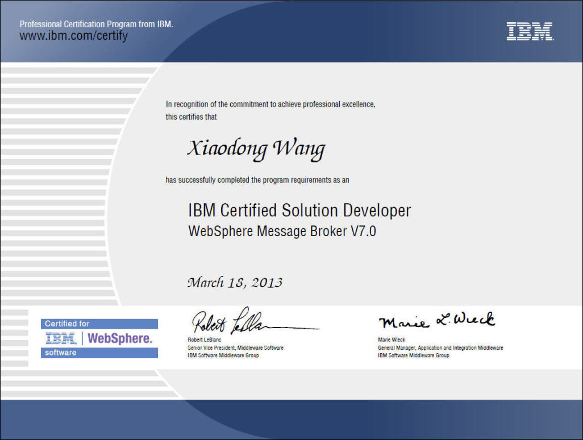Image resolution: width=583 pixels, height=440 pixels.
Task: Click "IBM Certified Solution Developer" title
Action: [299, 210]
